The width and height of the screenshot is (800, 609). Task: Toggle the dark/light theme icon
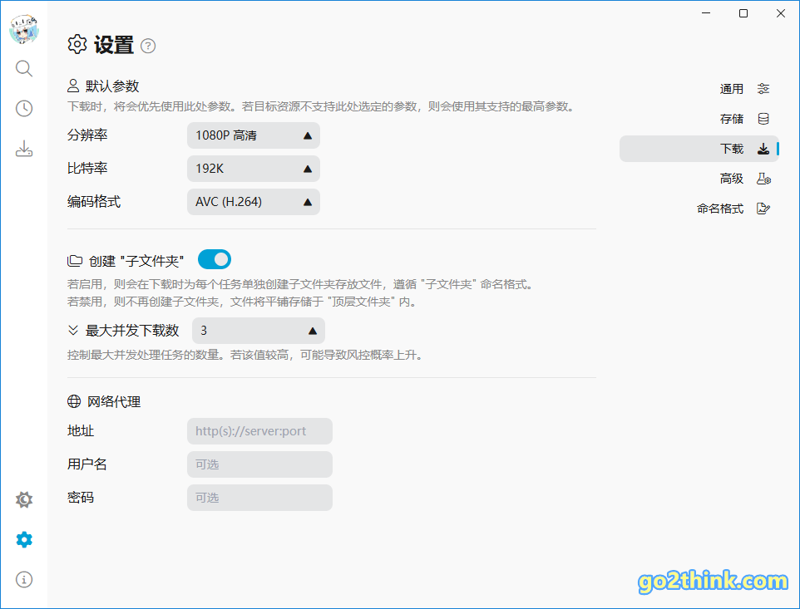[x=24, y=499]
